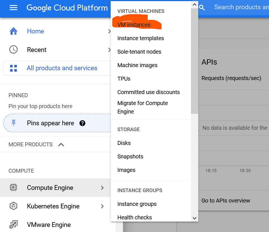This screenshot has height=232, width=269.
Task: Click the VMware Engine icon
Action: coord(13,224)
